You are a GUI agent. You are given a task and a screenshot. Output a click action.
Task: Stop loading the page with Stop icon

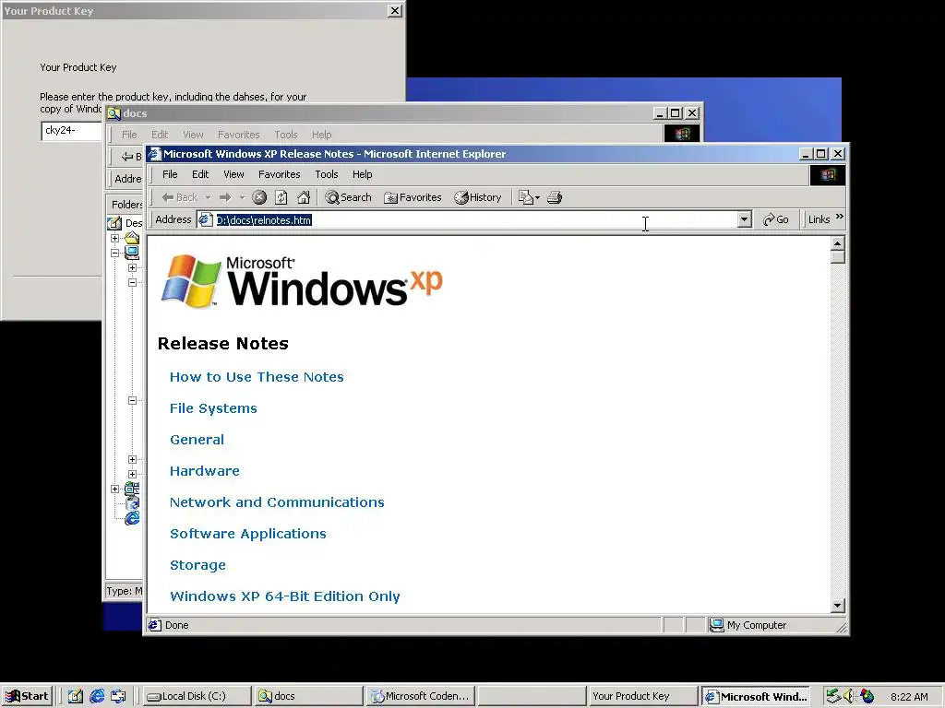point(259,197)
